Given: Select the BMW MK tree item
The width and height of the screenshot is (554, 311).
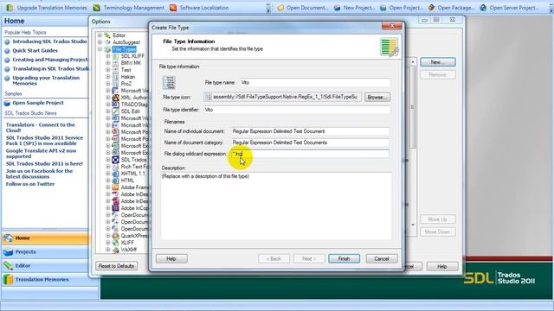Looking at the screenshot, I should pos(131,63).
